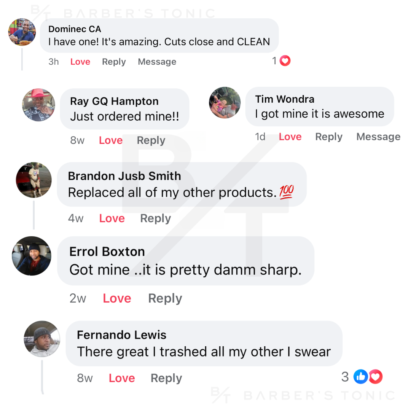Open Errol Boxton's profile picture
The width and height of the screenshot is (411, 411).
31,256
